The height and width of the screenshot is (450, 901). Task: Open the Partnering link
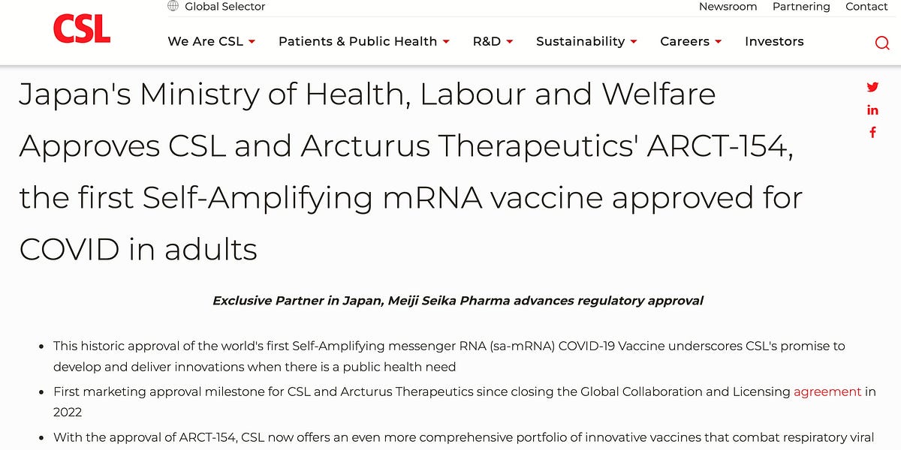(x=801, y=7)
